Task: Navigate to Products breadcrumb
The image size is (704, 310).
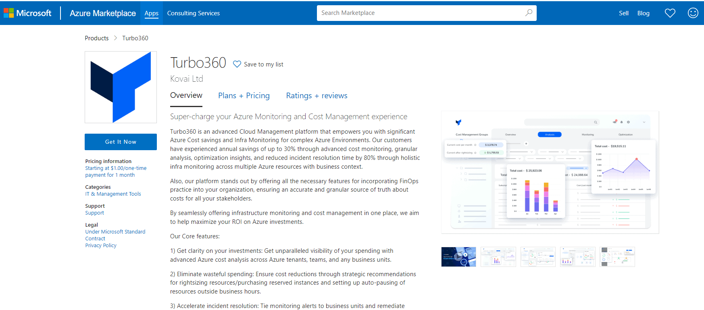Action: click(97, 38)
